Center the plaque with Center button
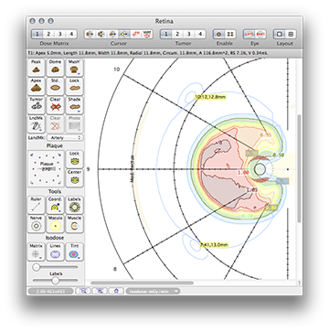Screen dimensions: 329x332 coord(74,177)
